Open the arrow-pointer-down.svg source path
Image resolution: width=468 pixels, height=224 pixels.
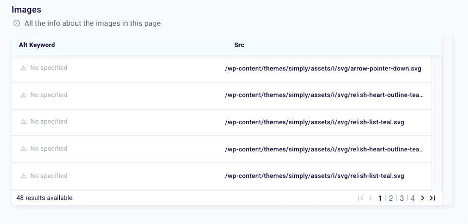(x=323, y=68)
